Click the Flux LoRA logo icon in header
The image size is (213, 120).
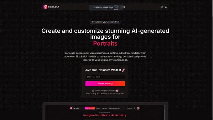(45, 7)
